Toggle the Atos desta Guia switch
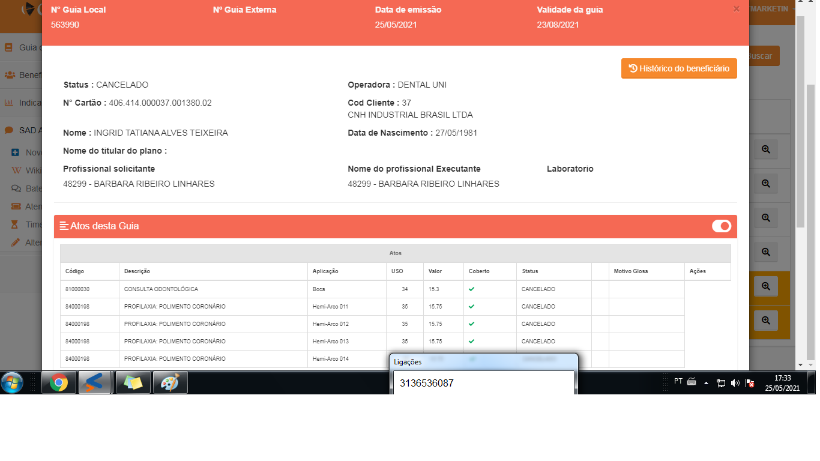The image size is (820, 461). (x=721, y=226)
